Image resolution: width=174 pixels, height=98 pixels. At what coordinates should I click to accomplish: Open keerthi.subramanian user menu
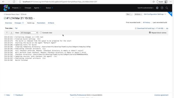(x=146, y=8)
